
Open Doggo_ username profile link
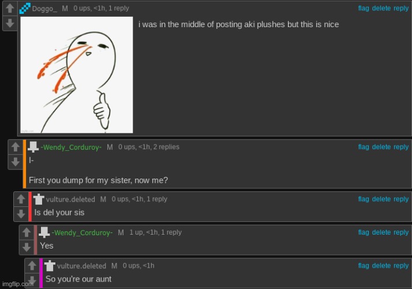click(44, 9)
